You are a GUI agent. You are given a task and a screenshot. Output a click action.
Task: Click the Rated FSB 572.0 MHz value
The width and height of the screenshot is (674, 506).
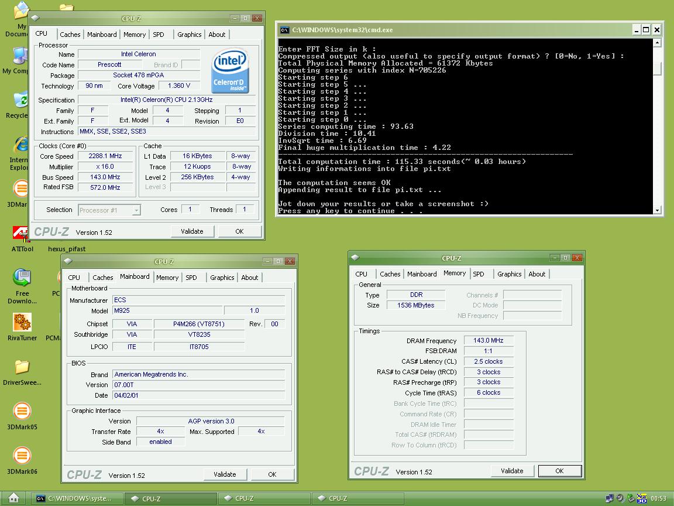click(105, 187)
